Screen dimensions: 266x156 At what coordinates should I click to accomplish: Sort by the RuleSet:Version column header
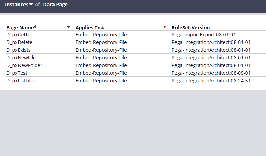pos(191,28)
